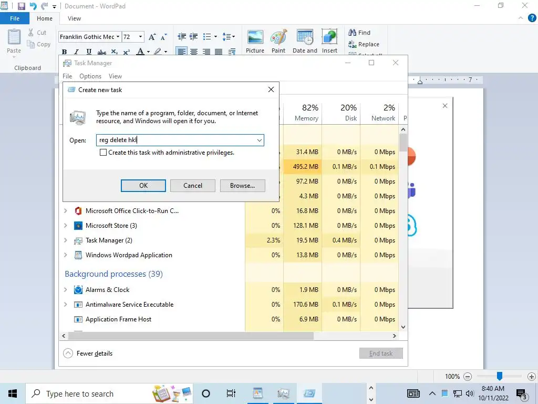Open Task Manager View menu
Image resolution: width=538 pixels, height=404 pixels.
pos(115,76)
